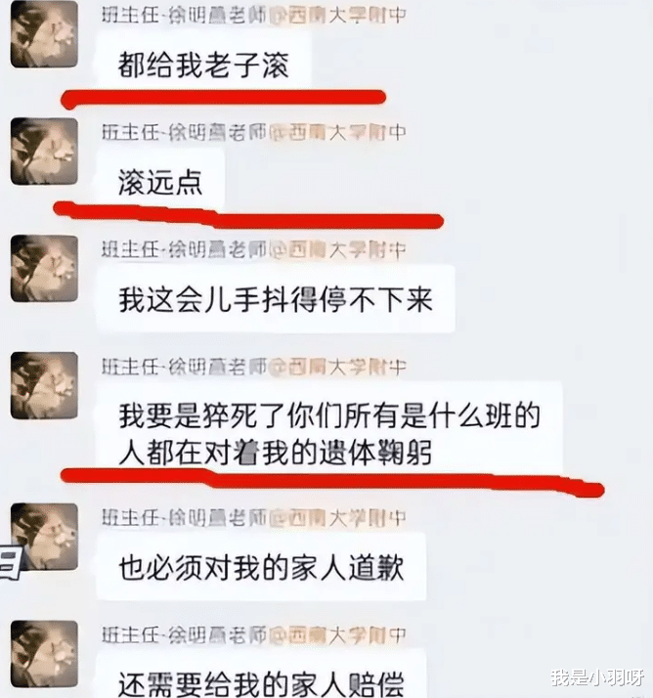
Task: Open sender name above '滚远点'
Action: tap(254, 132)
